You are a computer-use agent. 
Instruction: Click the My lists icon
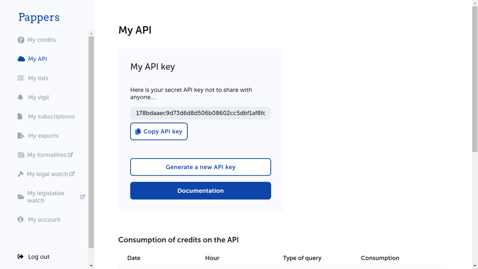click(21, 78)
